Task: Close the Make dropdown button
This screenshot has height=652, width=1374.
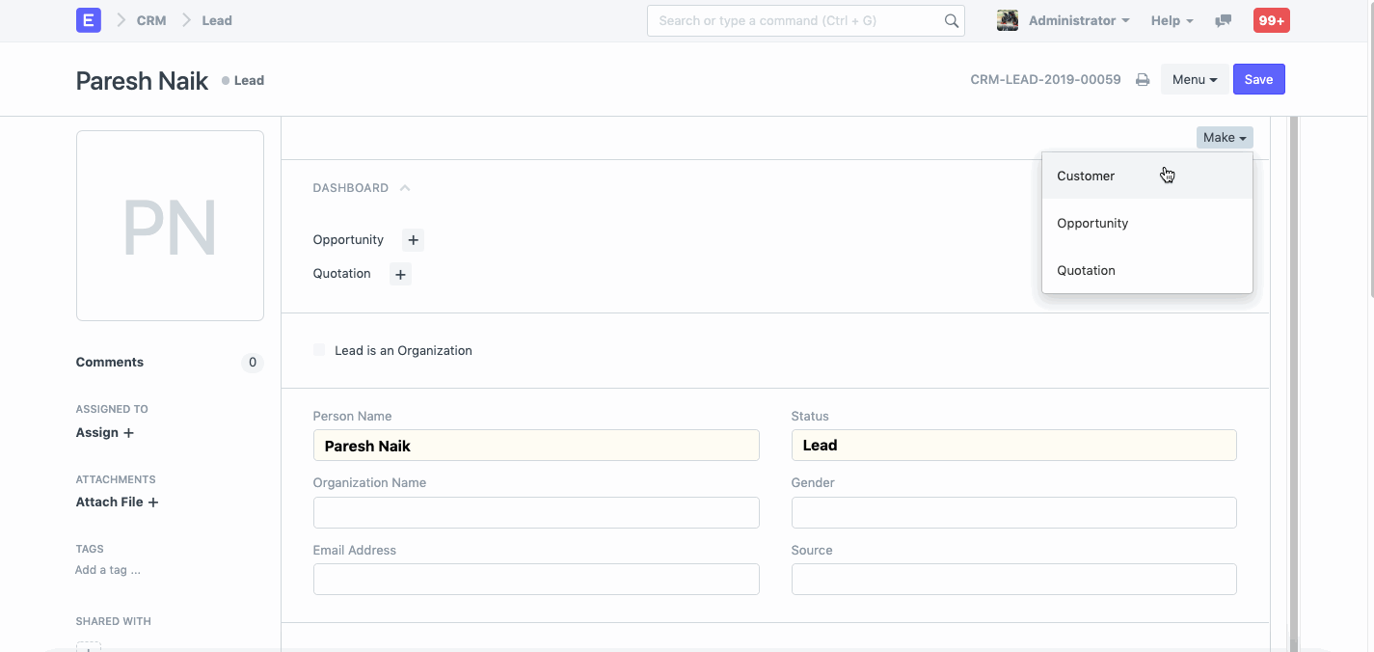Action: point(1224,138)
